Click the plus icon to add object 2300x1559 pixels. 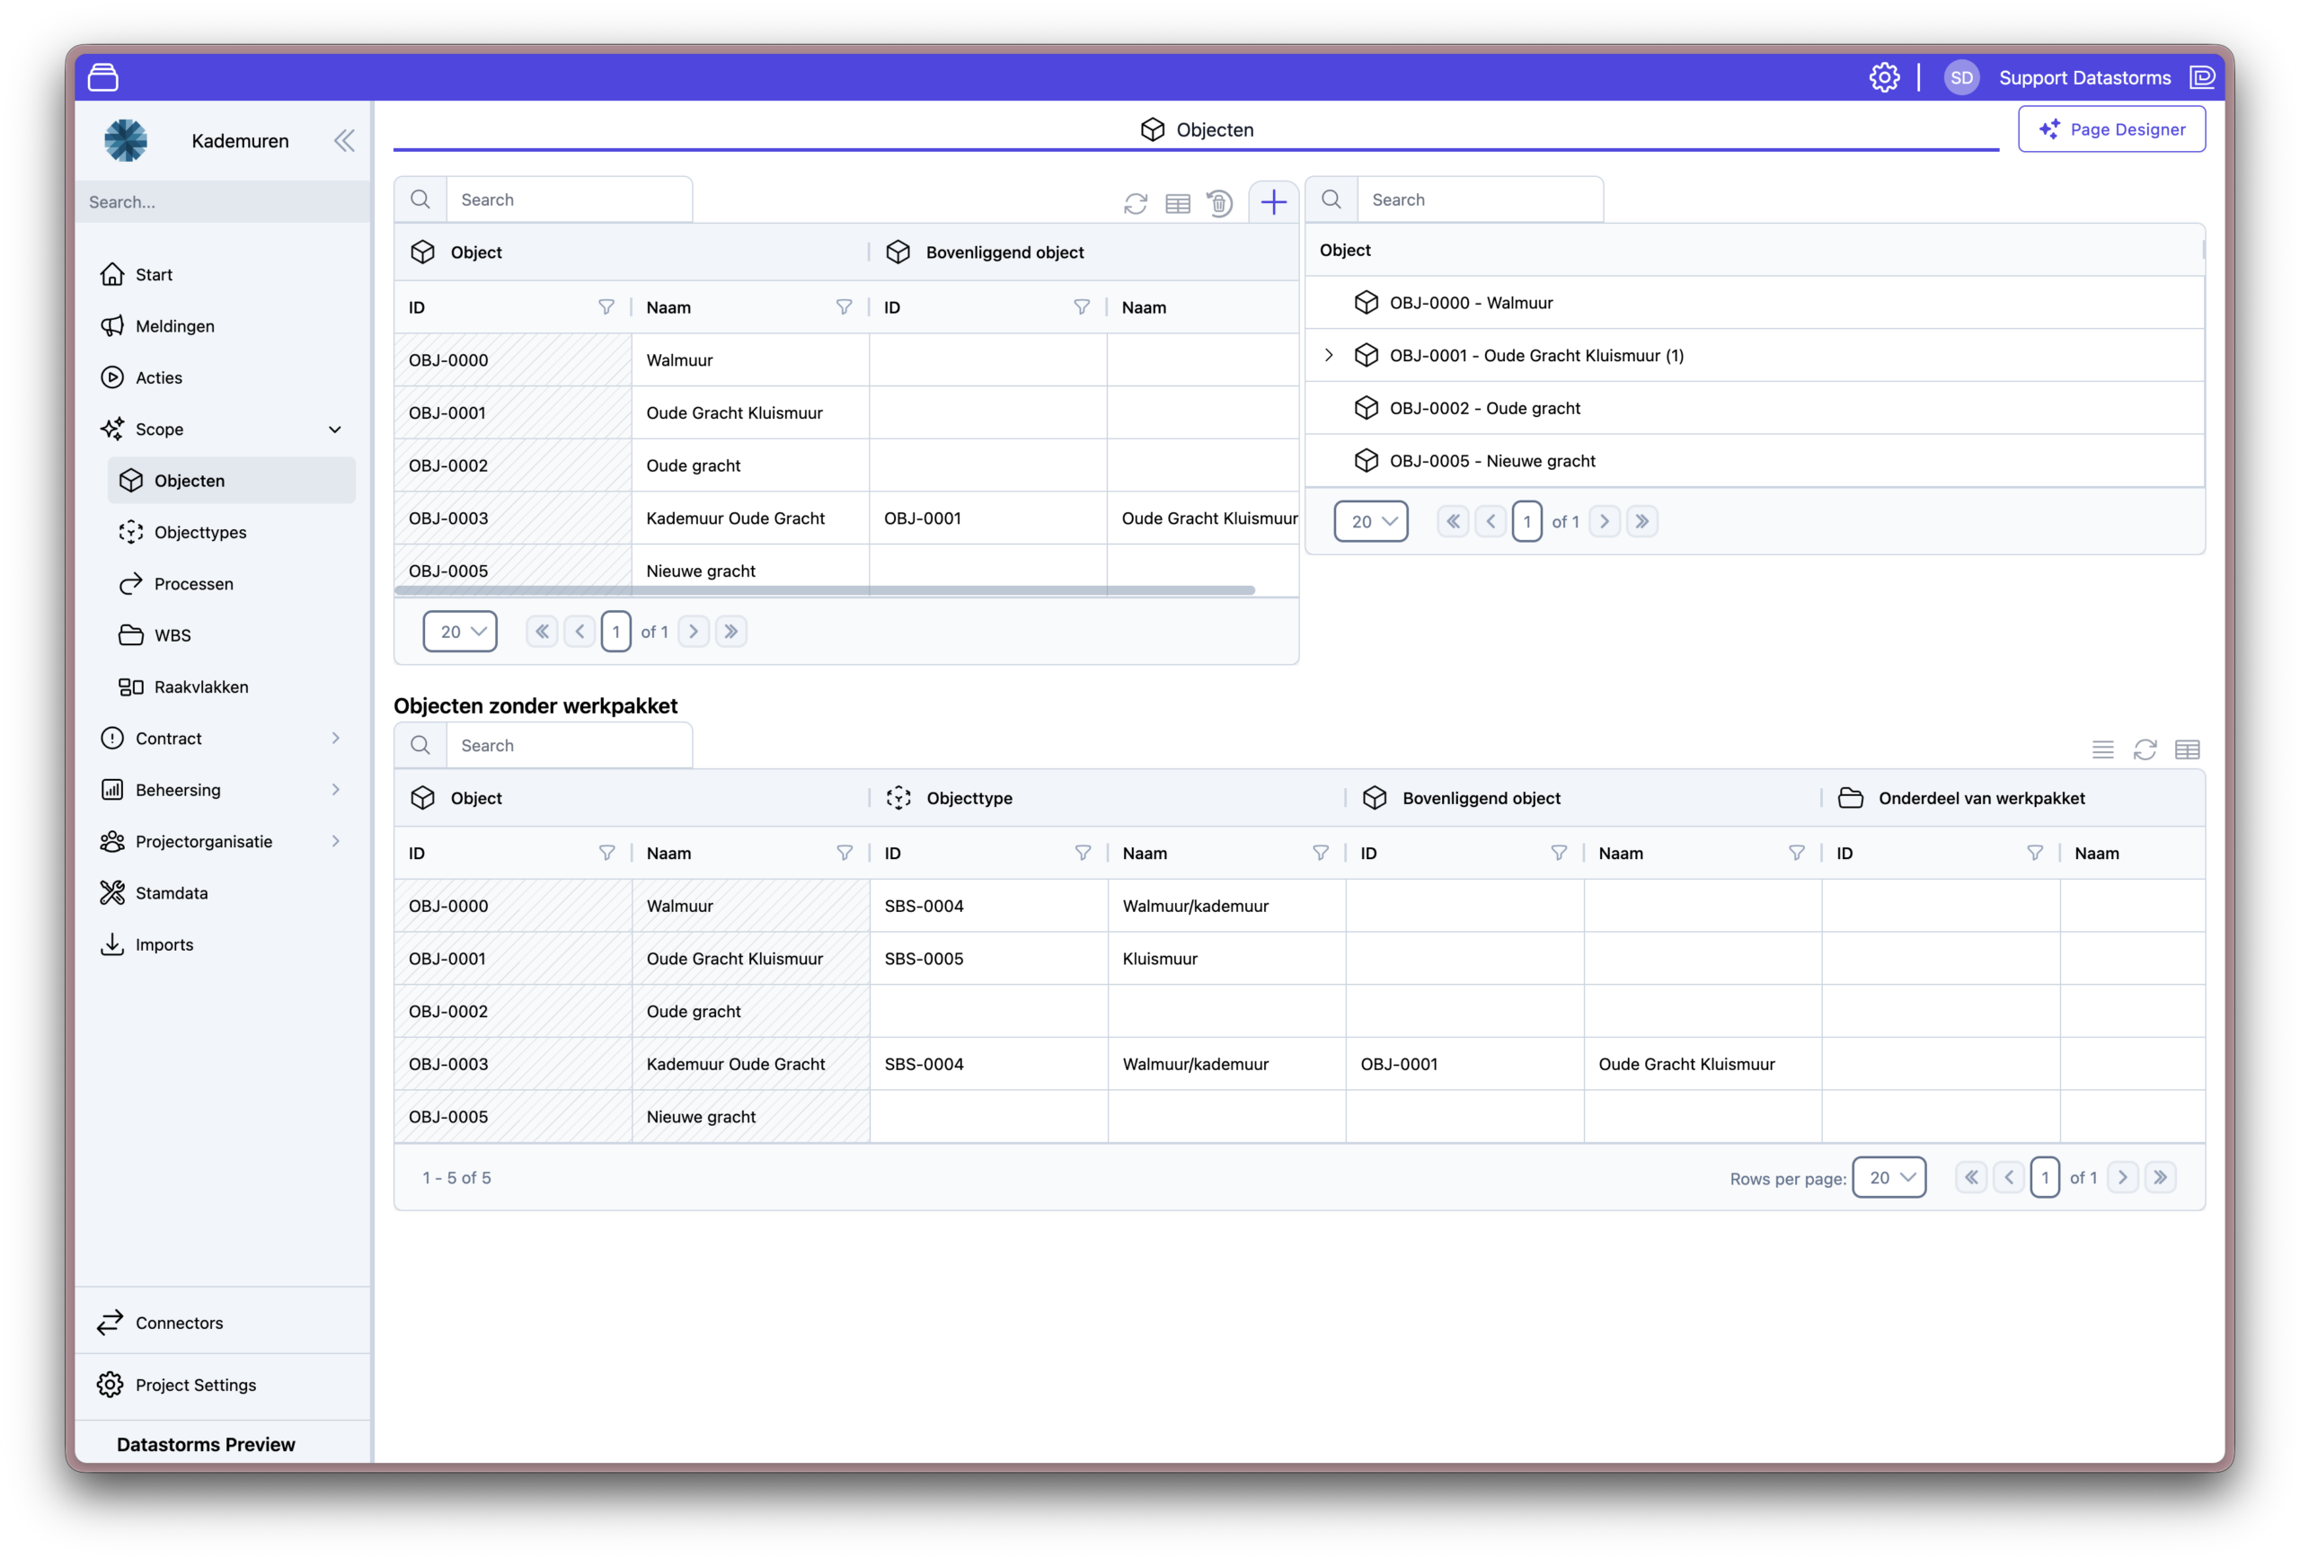(x=1274, y=202)
